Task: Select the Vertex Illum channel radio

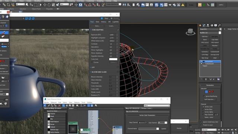Action: click(203, 109)
